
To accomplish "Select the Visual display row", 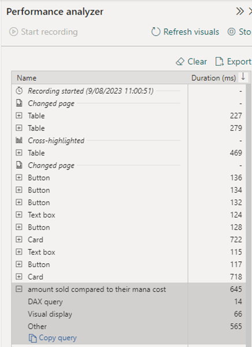I will pos(128,314).
